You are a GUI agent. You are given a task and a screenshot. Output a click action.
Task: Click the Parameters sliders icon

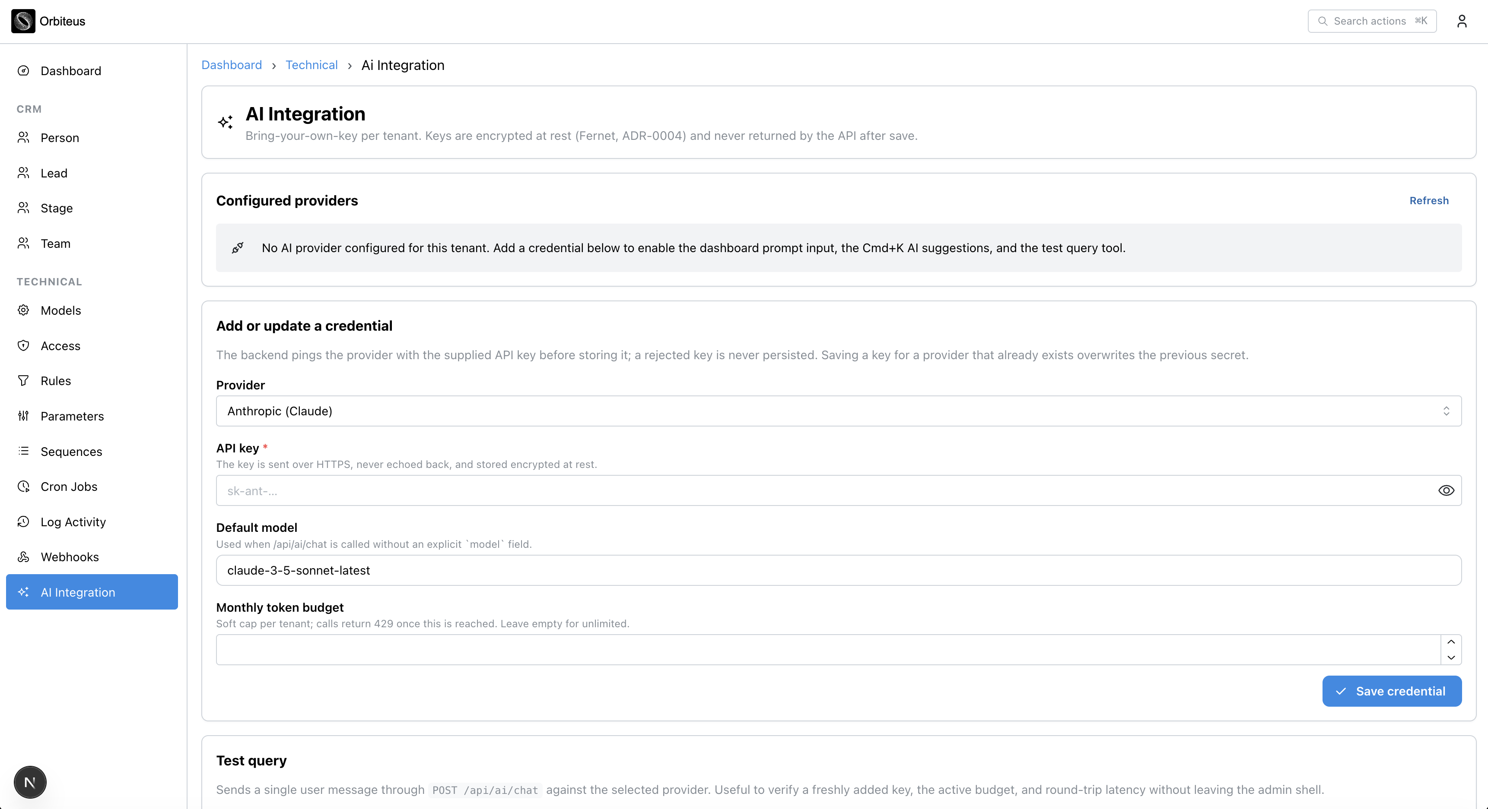pyautogui.click(x=24, y=416)
